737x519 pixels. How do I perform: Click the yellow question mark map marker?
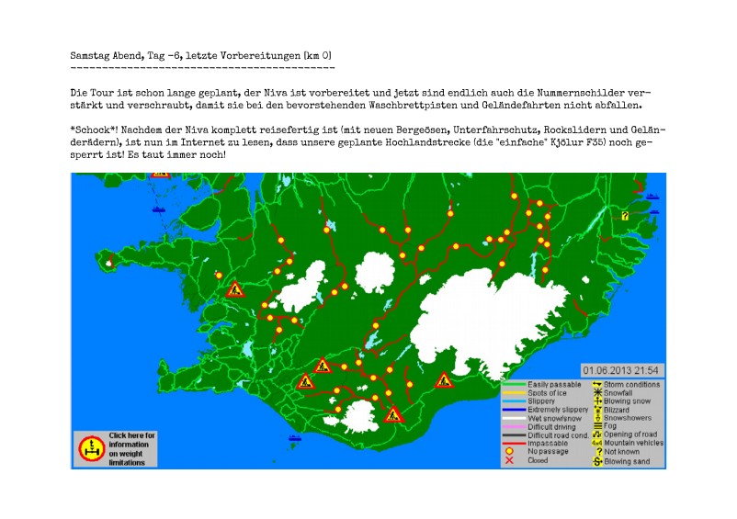625,216
